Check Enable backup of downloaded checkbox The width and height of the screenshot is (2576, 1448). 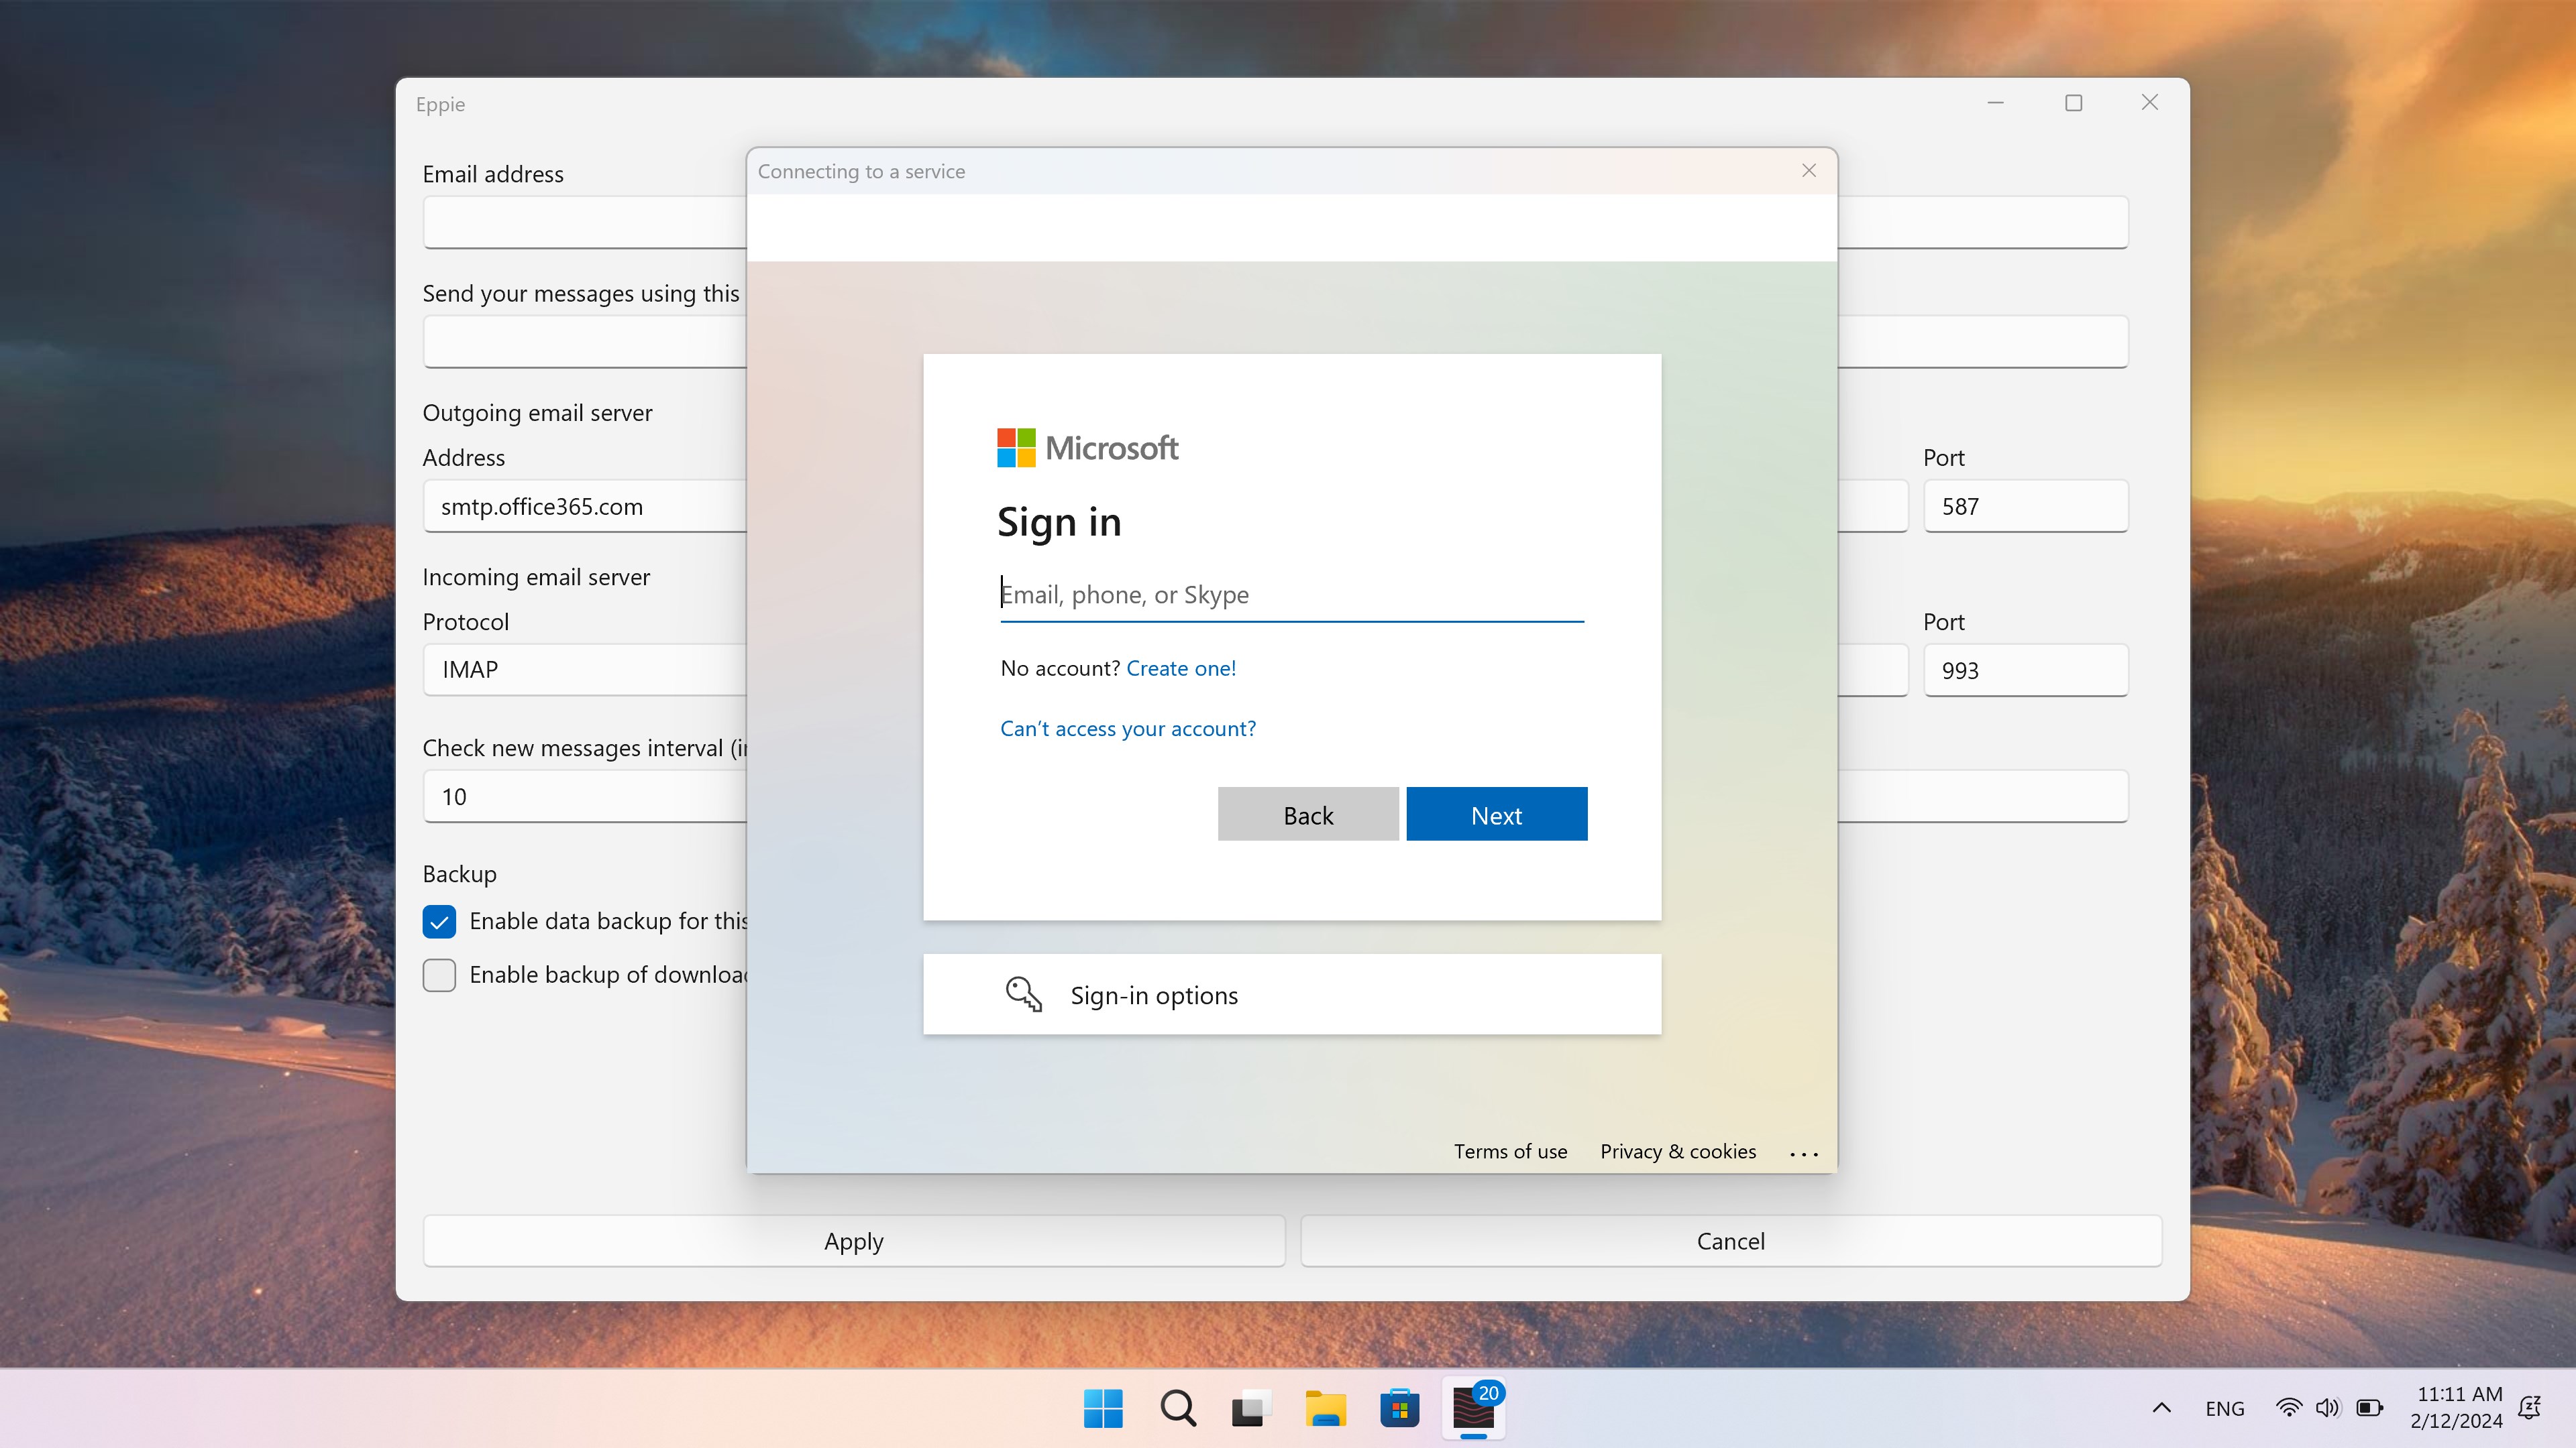(439, 974)
